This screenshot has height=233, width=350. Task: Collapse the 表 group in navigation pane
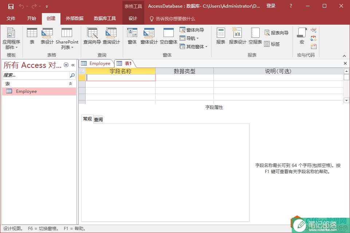[x=70, y=83]
